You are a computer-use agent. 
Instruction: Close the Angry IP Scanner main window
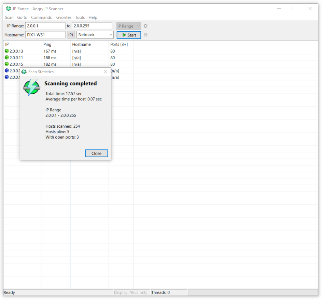(x=310, y=9)
